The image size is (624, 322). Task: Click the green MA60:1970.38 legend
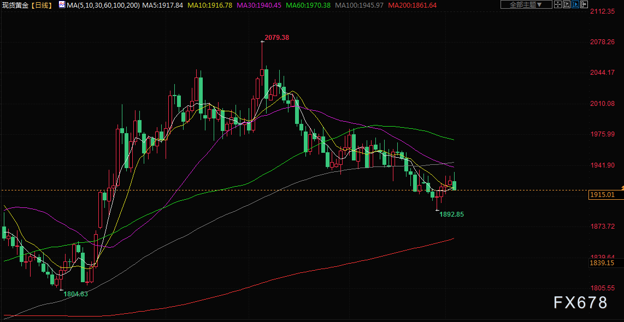[x=308, y=5]
